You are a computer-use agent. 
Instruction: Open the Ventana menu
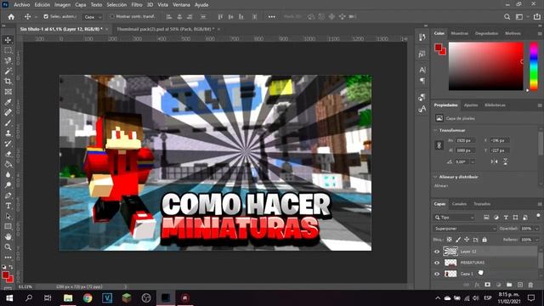(x=181, y=5)
